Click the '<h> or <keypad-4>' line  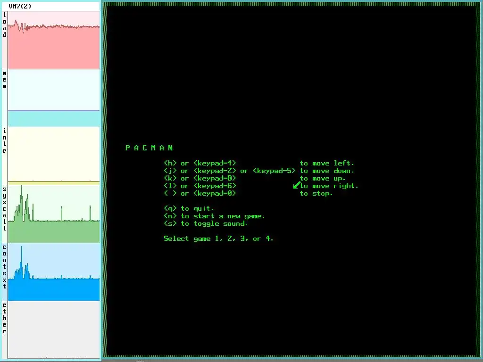(200, 163)
